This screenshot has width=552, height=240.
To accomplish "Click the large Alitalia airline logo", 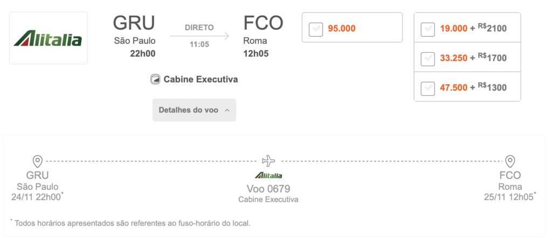I will (48, 38).
